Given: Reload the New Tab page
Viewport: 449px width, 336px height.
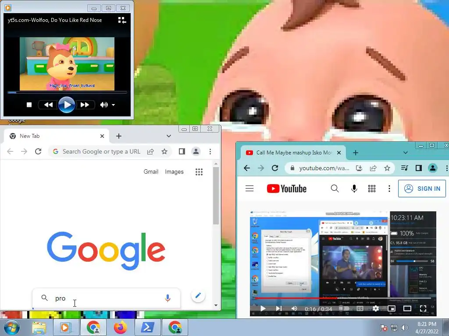Looking at the screenshot, I should 38,151.
